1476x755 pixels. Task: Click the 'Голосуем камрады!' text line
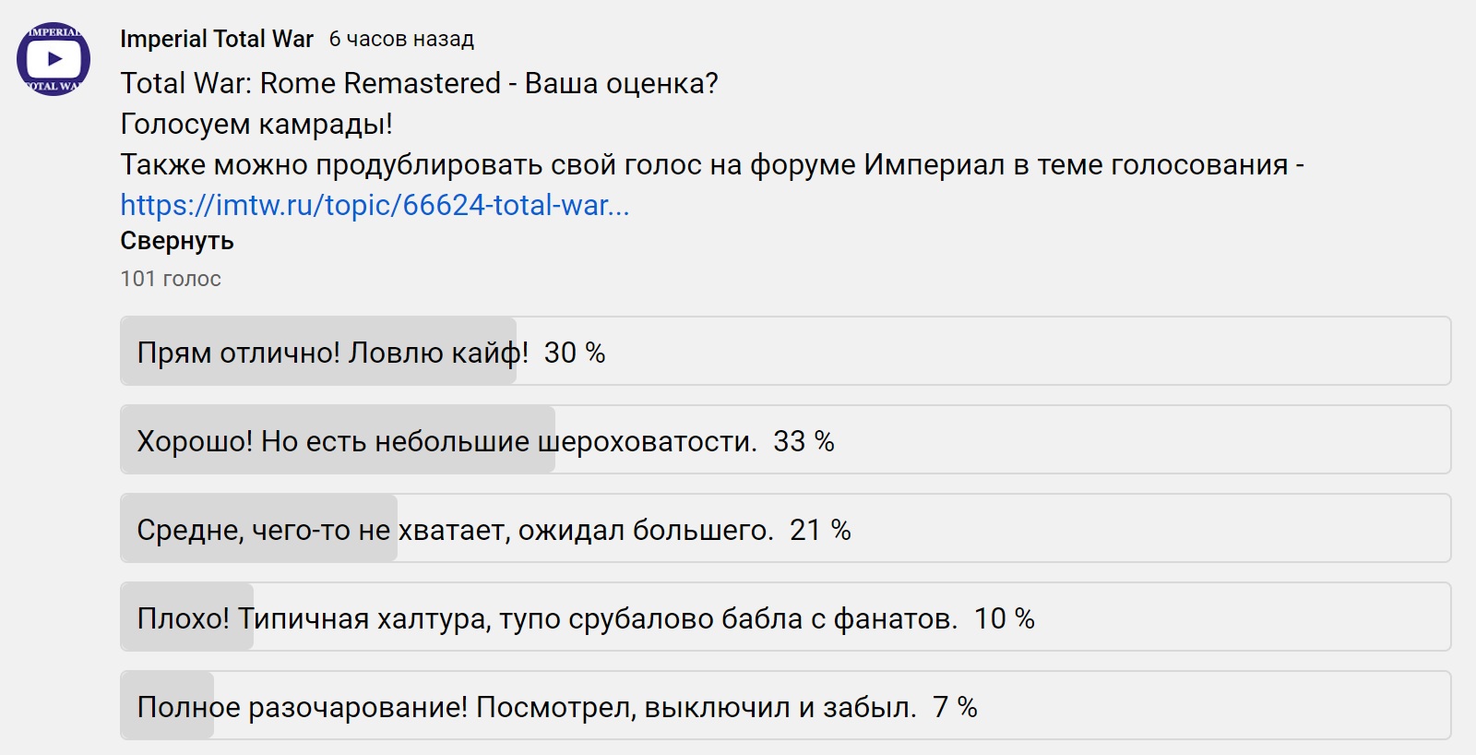[256, 124]
